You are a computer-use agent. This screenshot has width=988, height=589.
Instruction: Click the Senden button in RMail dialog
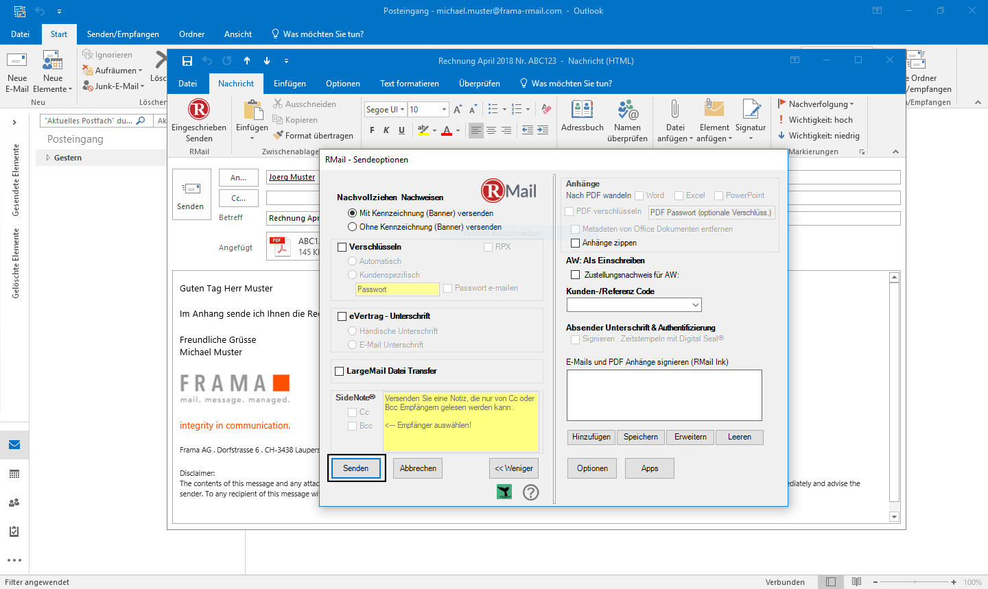[356, 468]
